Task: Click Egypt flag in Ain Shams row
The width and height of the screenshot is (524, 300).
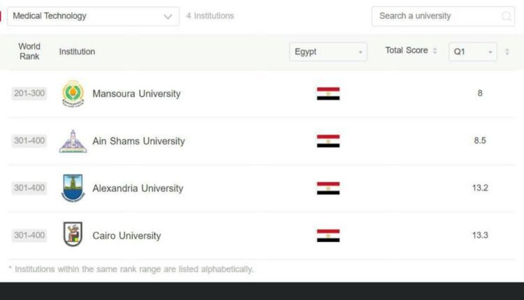Action: click(x=328, y=141)
